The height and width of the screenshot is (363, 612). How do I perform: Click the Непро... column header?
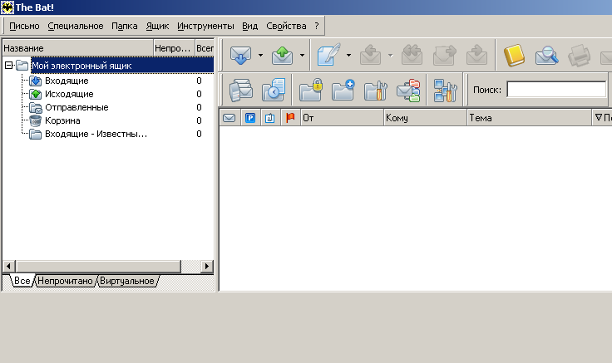coord(174,48)
